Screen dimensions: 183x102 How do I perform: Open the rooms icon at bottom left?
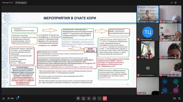4,98
